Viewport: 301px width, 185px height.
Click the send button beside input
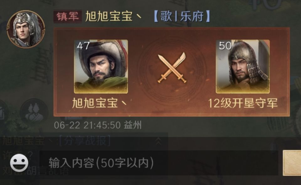[x=292, y=163]
